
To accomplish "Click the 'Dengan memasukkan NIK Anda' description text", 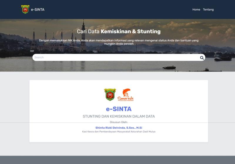I will click(119, 42).
